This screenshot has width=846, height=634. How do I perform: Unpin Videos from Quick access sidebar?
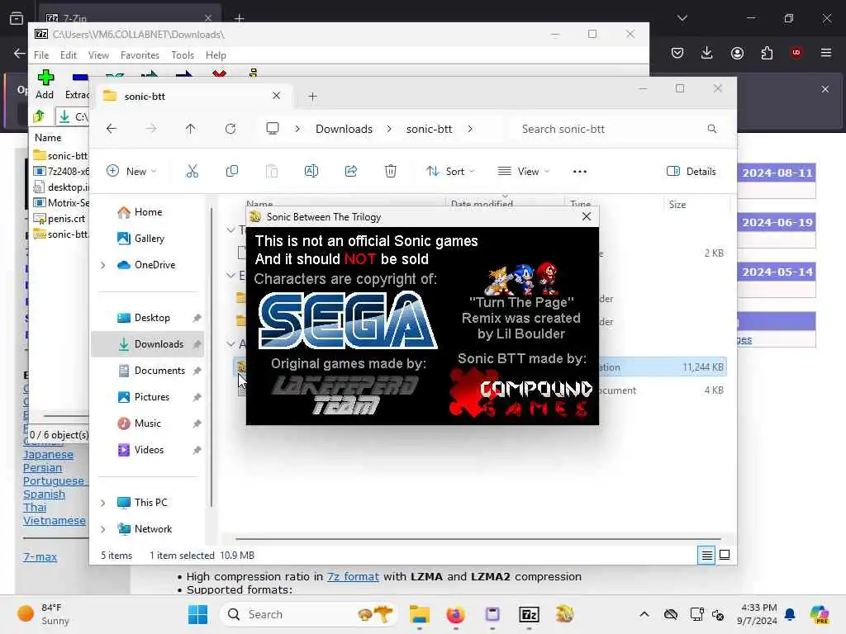tap(197, 450)
